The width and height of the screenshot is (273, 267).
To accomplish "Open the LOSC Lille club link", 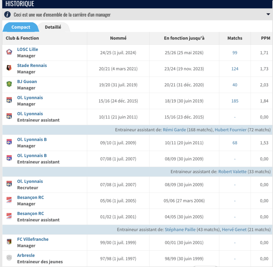I will tap(28, 49).
